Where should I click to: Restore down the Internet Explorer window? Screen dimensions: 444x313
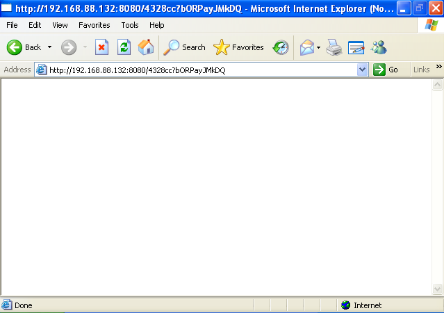(x=420, y=8)
